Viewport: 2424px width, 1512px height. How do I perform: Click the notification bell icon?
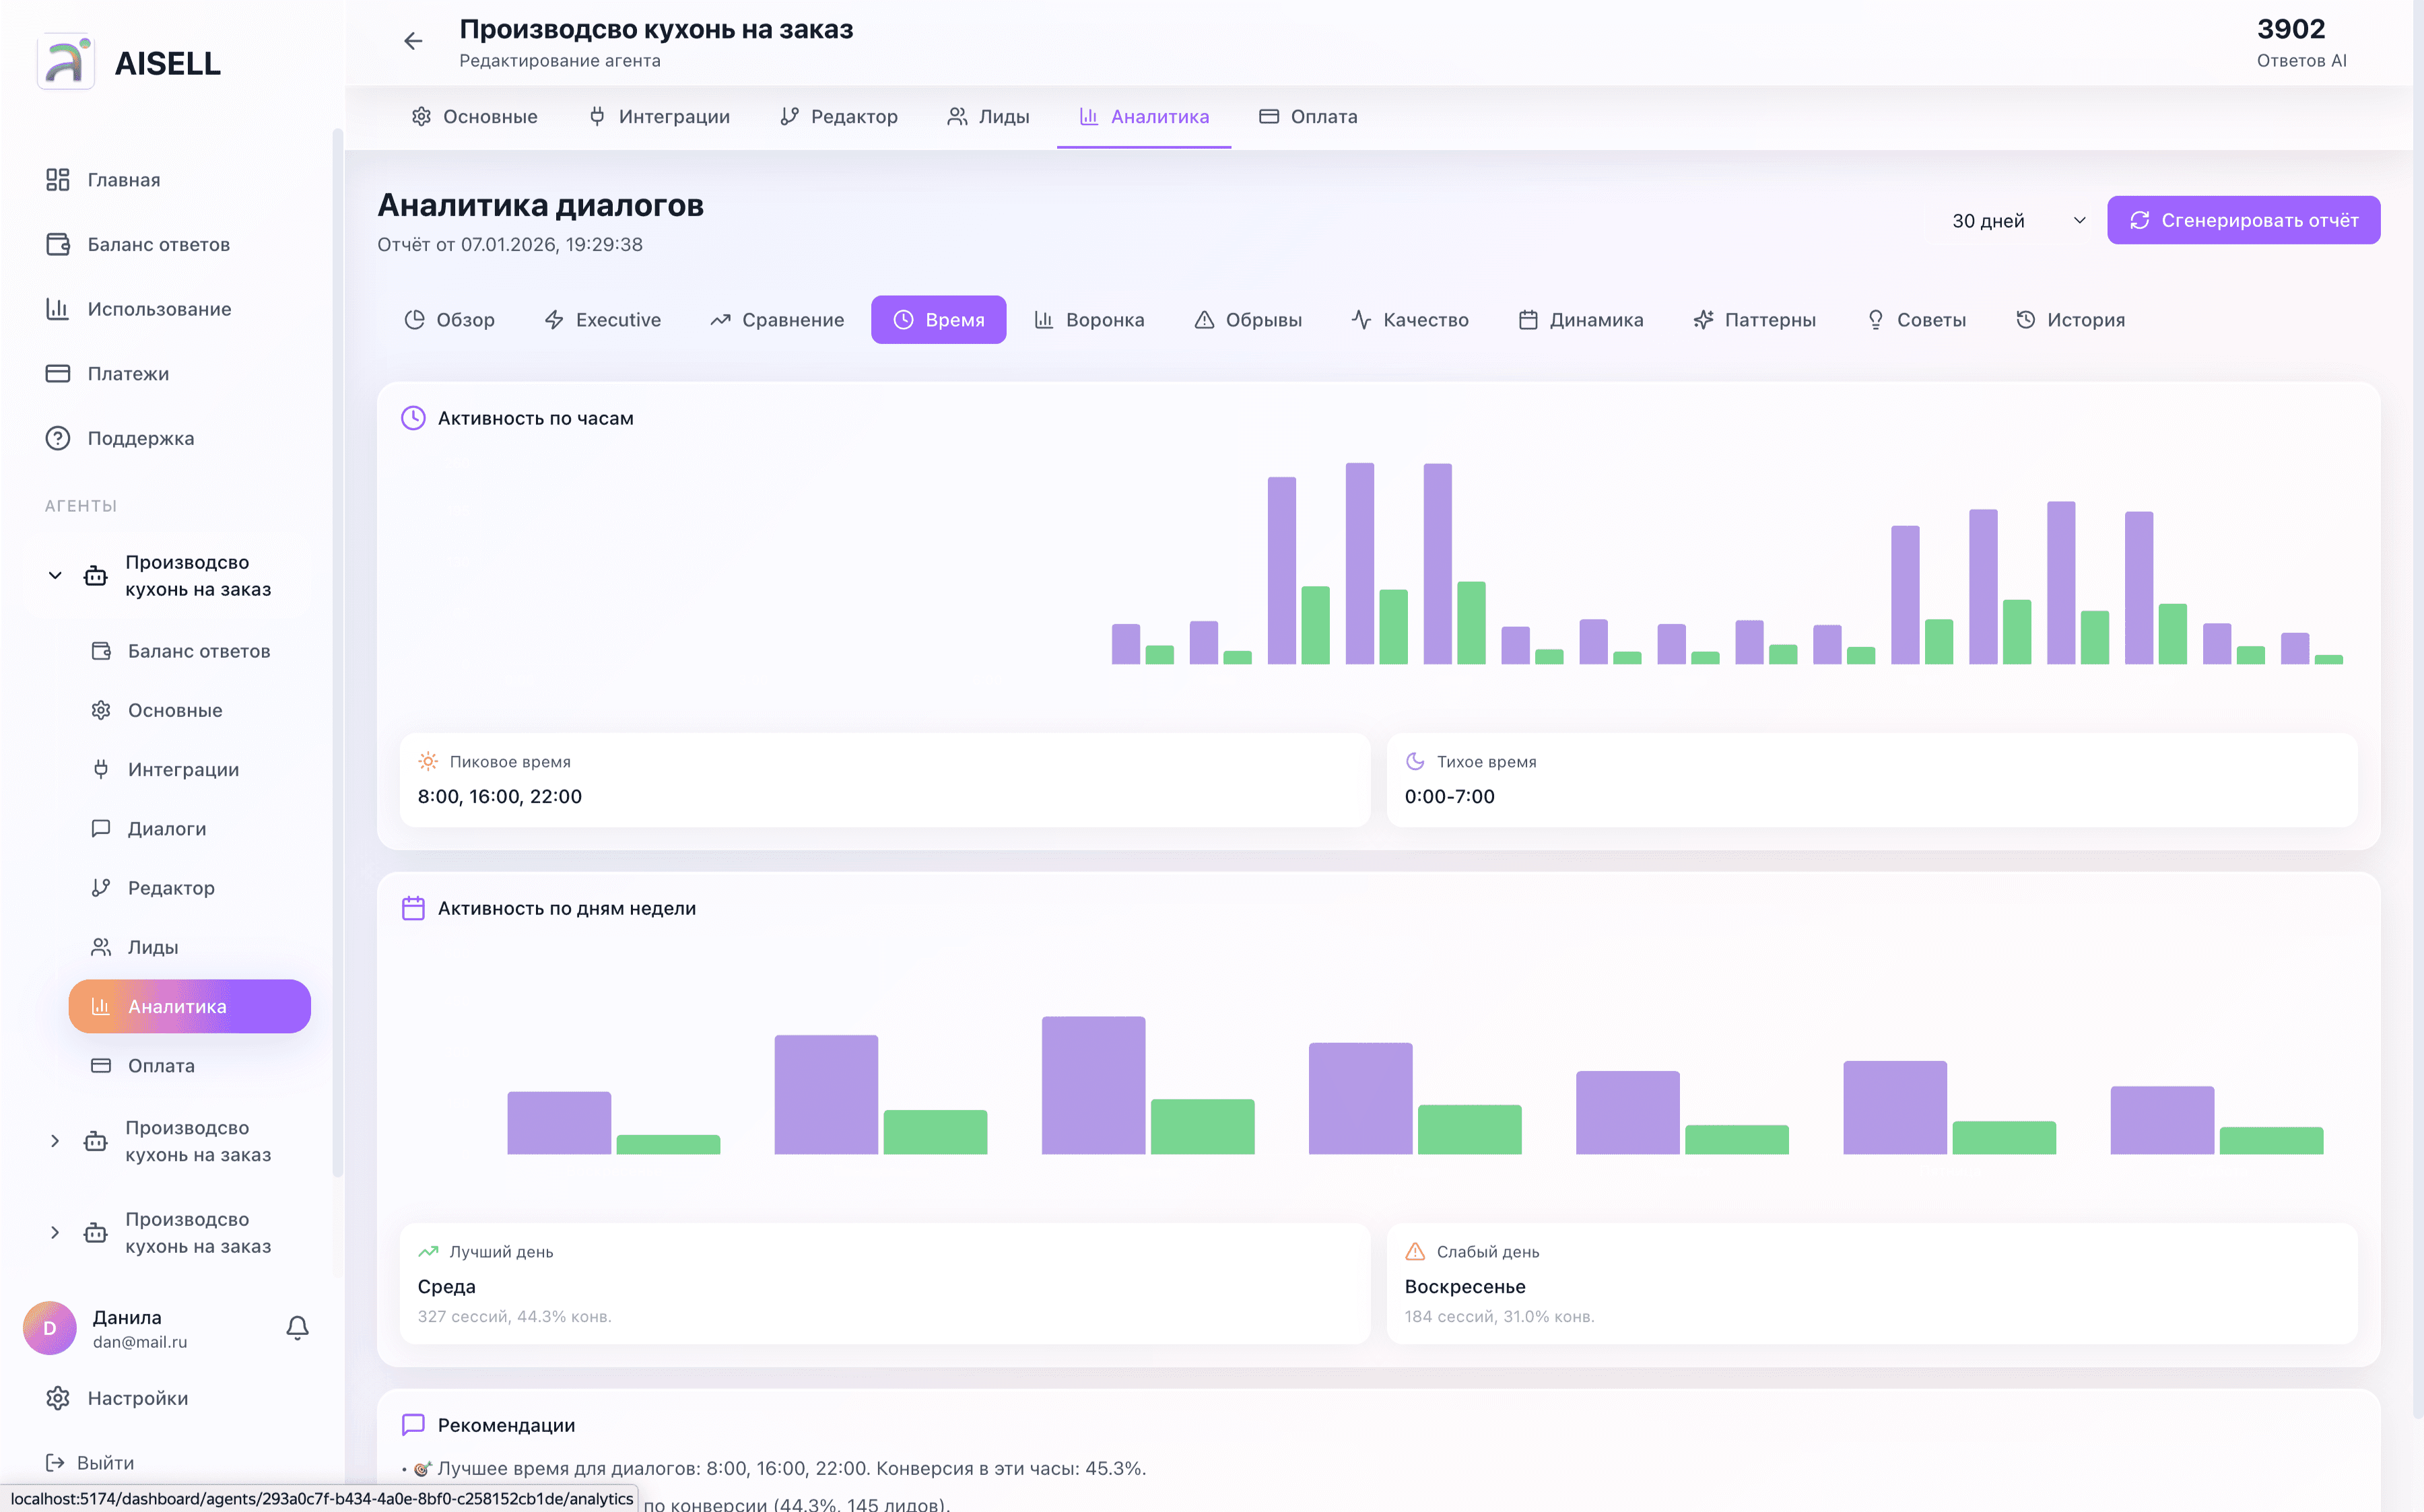pos(297,1327)
